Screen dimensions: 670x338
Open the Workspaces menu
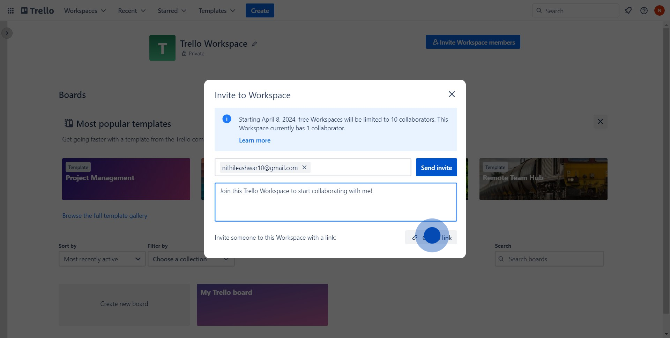pos(85,11)
